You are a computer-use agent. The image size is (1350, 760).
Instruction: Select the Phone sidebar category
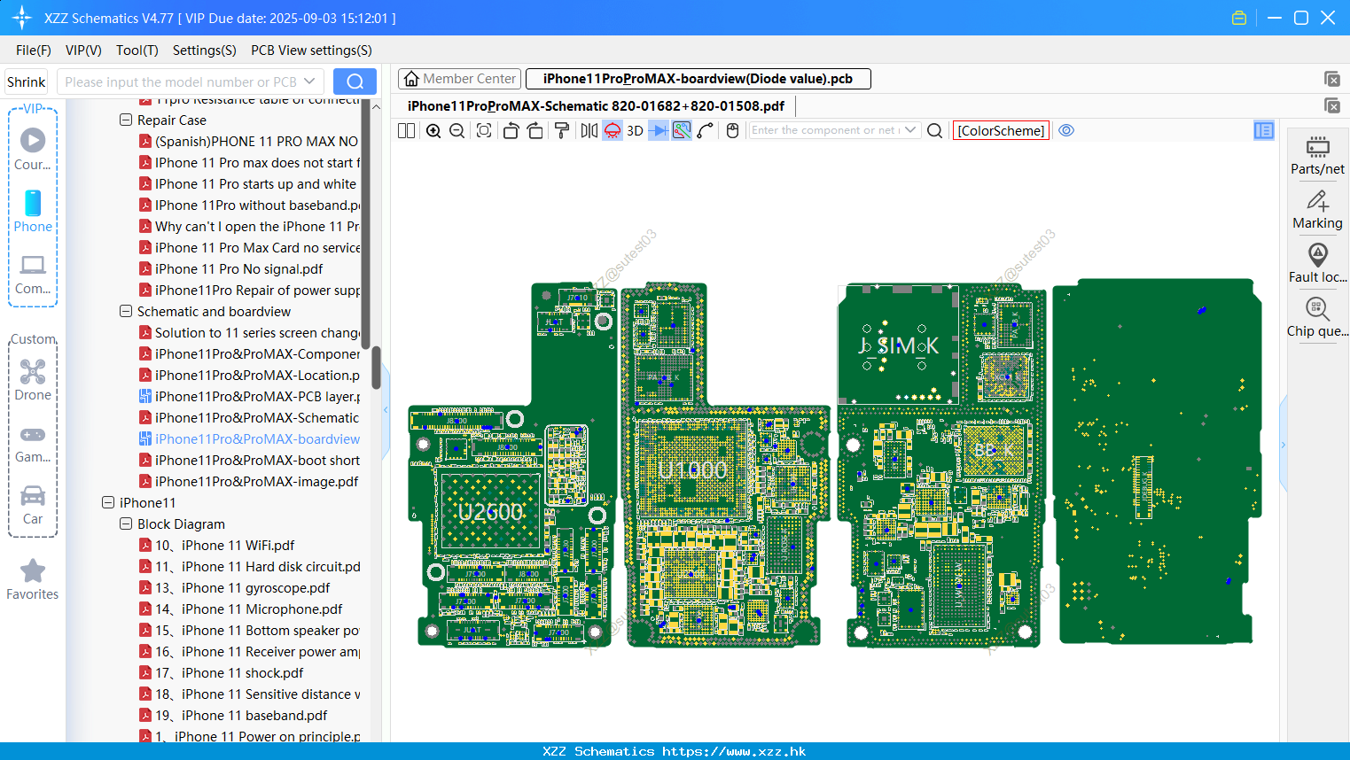pos(33,211)
